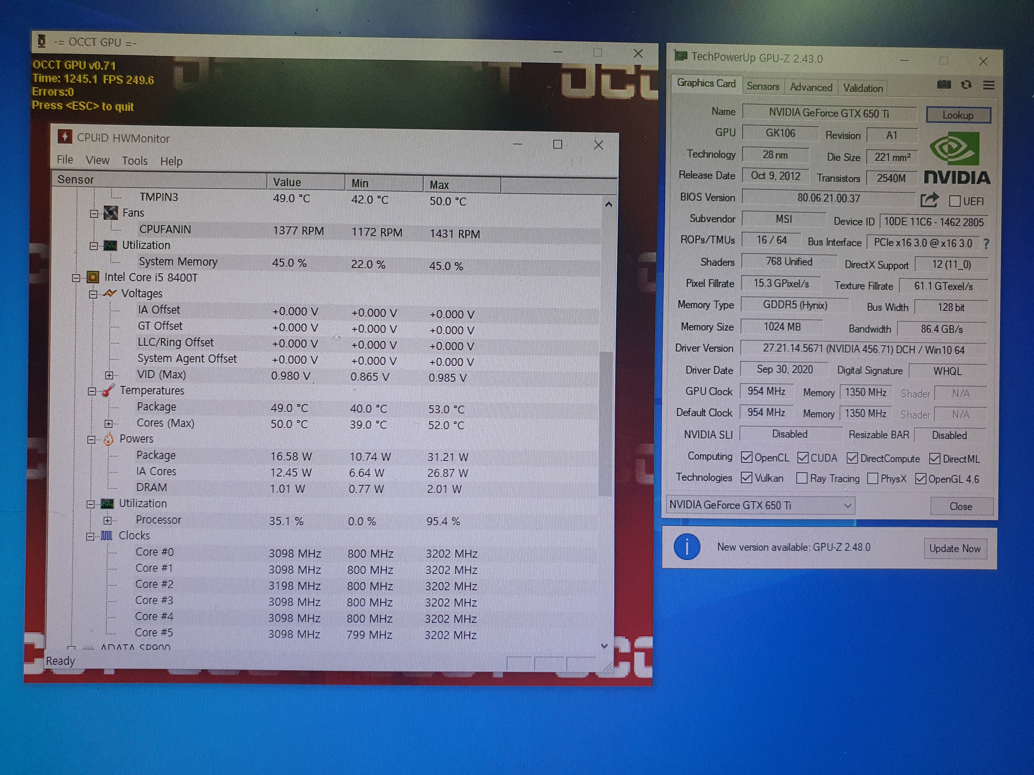1034x775 pixels.
Task: Click the HWMonitor scroll up arrow
Action: (x=608, y=204)
